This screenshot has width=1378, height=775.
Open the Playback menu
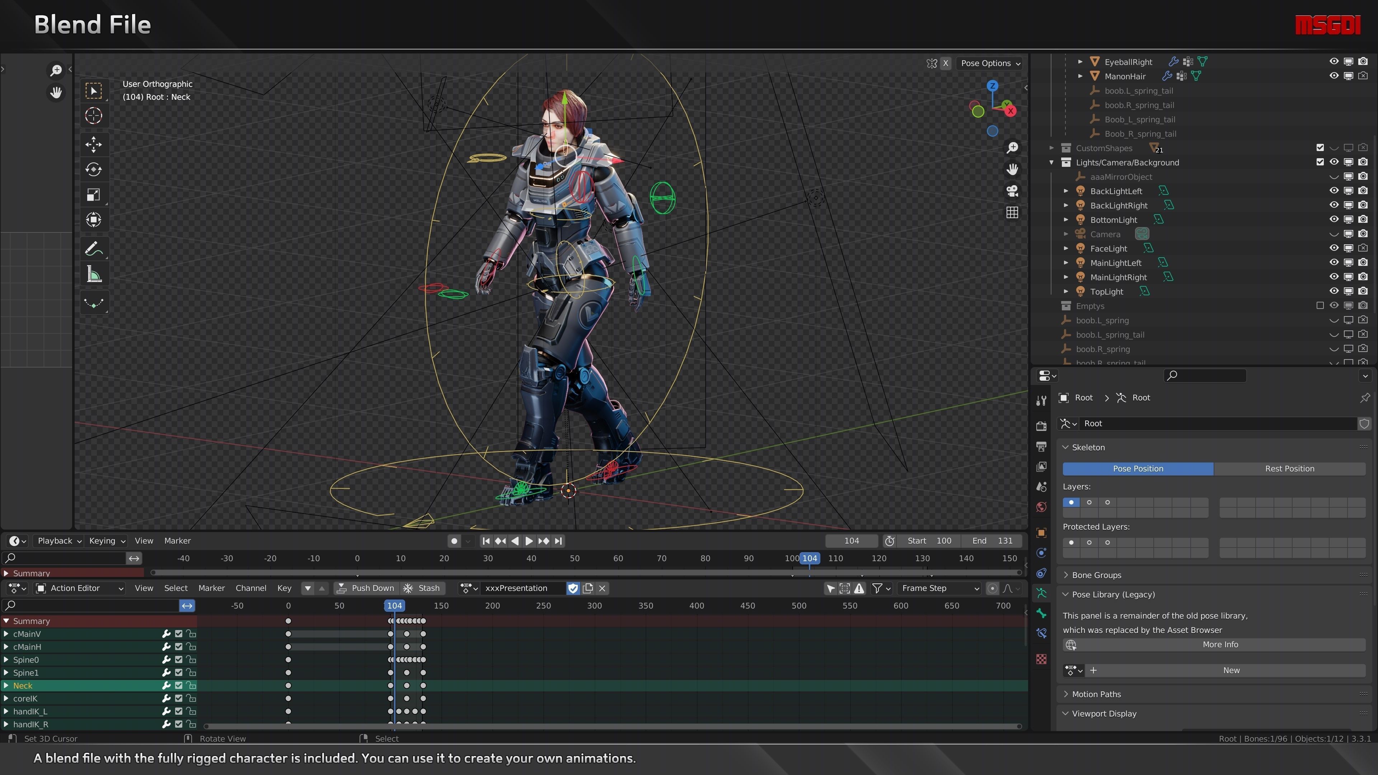(x=59, y=541)
